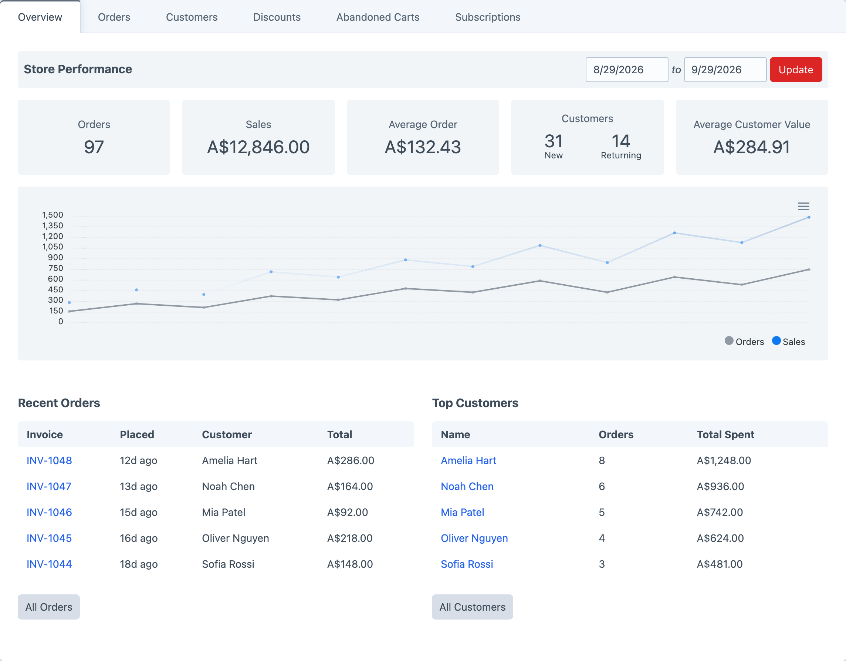The width and height of the screenshot is (846, 661).
Task: Click total A$286.00 in Recent Orders
Action: pos(351,460)
